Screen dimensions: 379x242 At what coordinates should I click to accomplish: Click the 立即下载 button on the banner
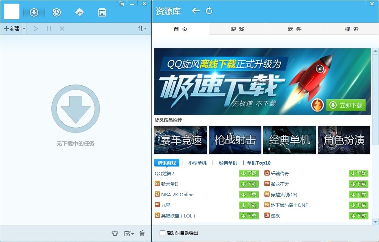(x=346, y=105)
